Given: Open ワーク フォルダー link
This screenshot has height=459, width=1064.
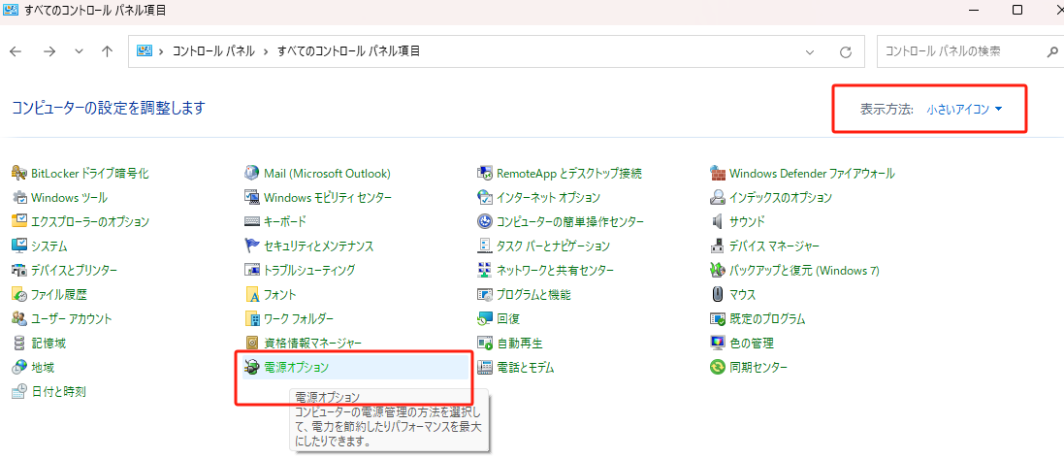Looking at the screenshot, I should pyautogui.click(x=299, y=318).
